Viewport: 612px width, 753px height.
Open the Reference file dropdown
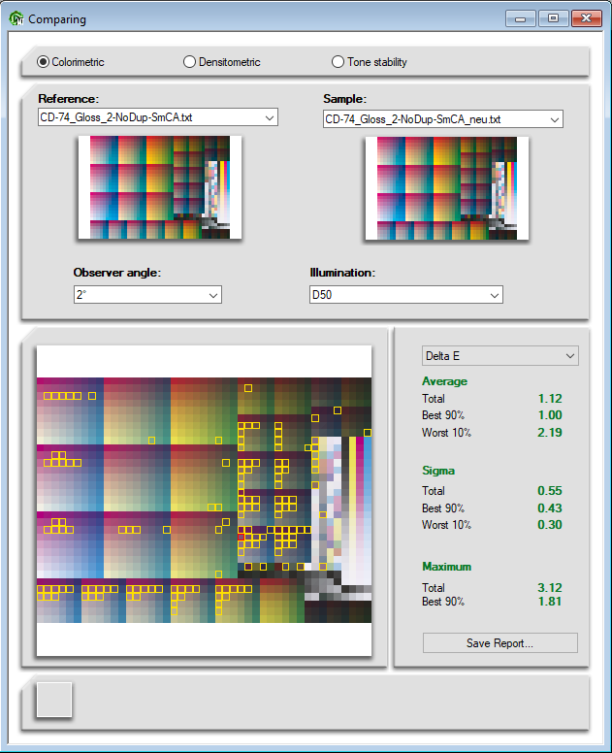(158, 117)
